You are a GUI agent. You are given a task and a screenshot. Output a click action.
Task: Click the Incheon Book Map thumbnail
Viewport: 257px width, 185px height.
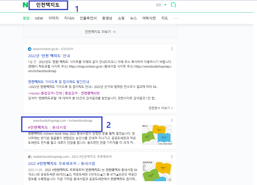[157, 135]
